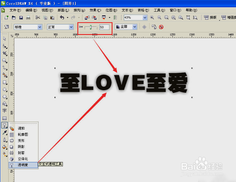Save the document with the floppy icon
Screen dimensions: 236x182
(21, 18)
